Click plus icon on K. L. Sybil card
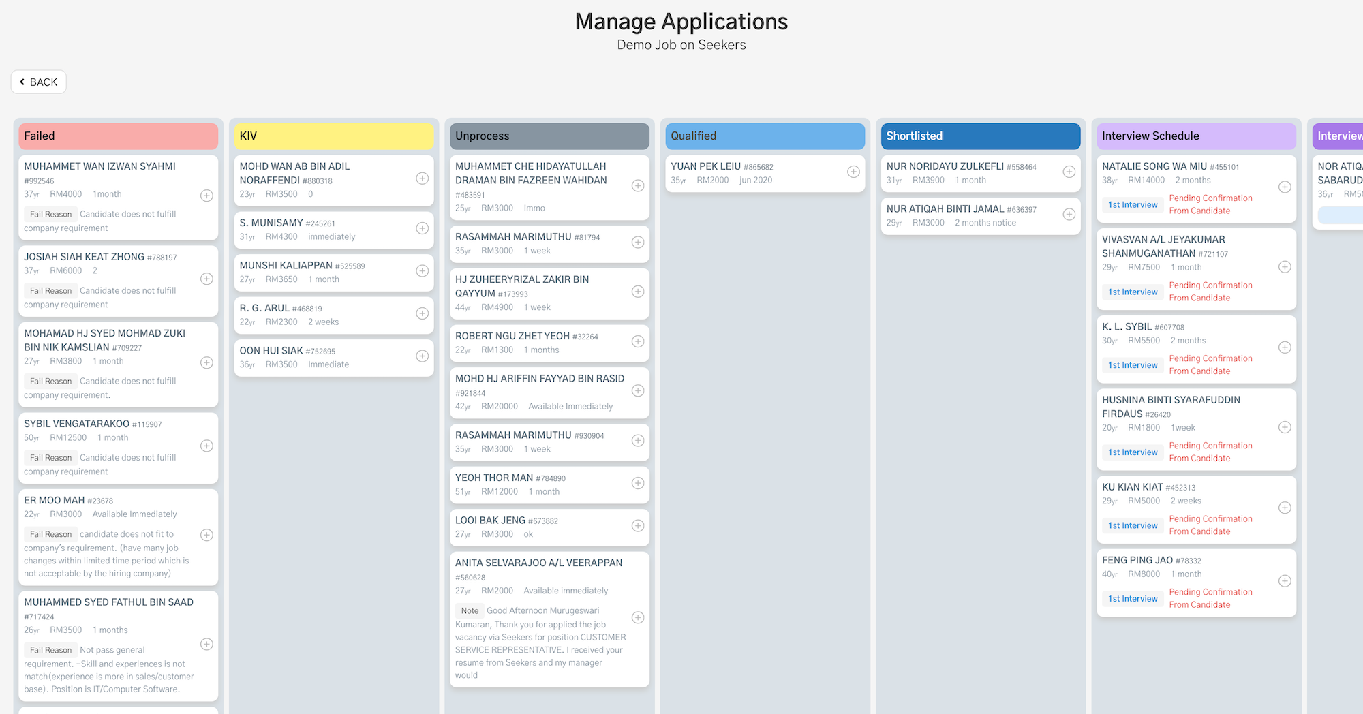Viewport: 1363px width, 714px height. 1285,347
